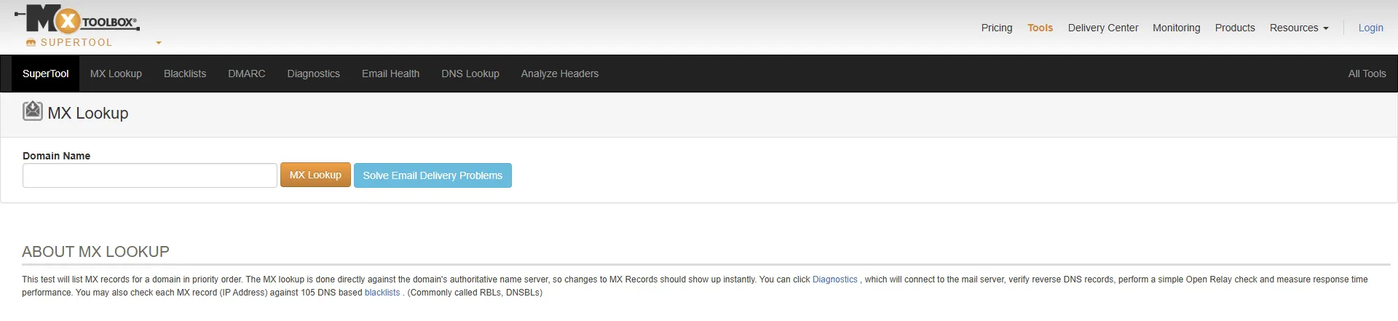
Task: Expand the SuperTool dropdown arrow
Action: click(x=159, y=43)
